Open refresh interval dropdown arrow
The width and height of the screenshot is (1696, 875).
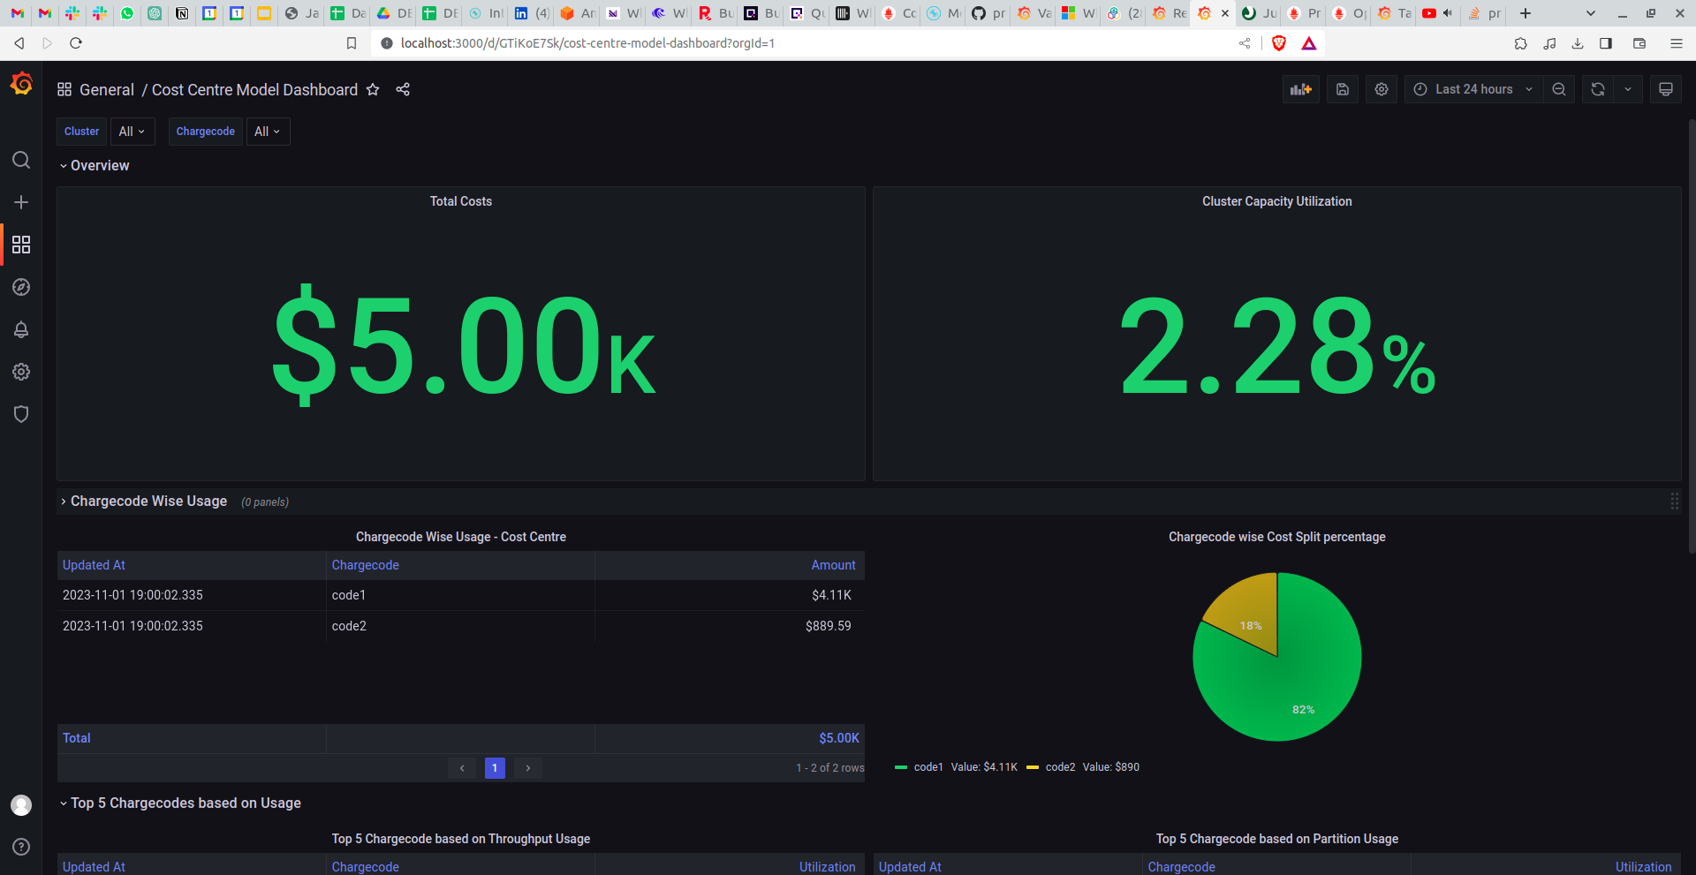click(1628, 89)
